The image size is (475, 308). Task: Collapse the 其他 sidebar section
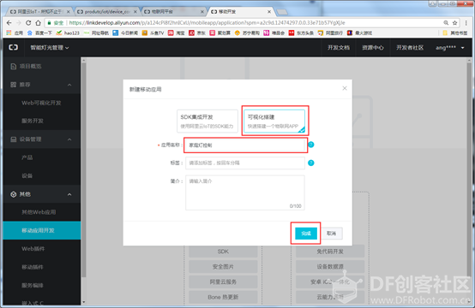[x=69, y=194]
